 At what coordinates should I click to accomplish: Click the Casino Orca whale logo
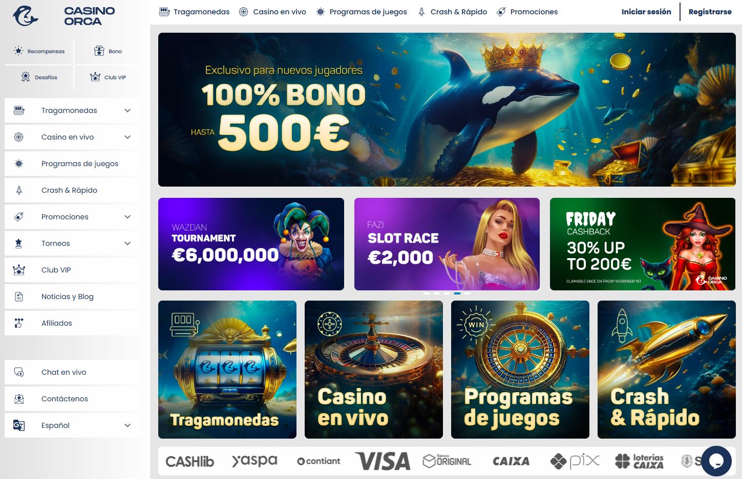[x=26, y=16]
